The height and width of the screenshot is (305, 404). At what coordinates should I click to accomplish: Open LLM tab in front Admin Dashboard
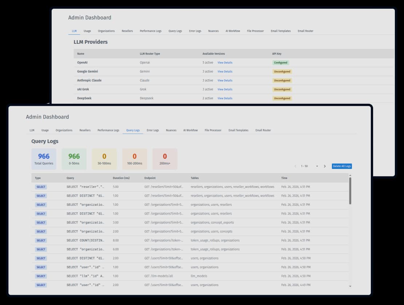click(32, 130)
